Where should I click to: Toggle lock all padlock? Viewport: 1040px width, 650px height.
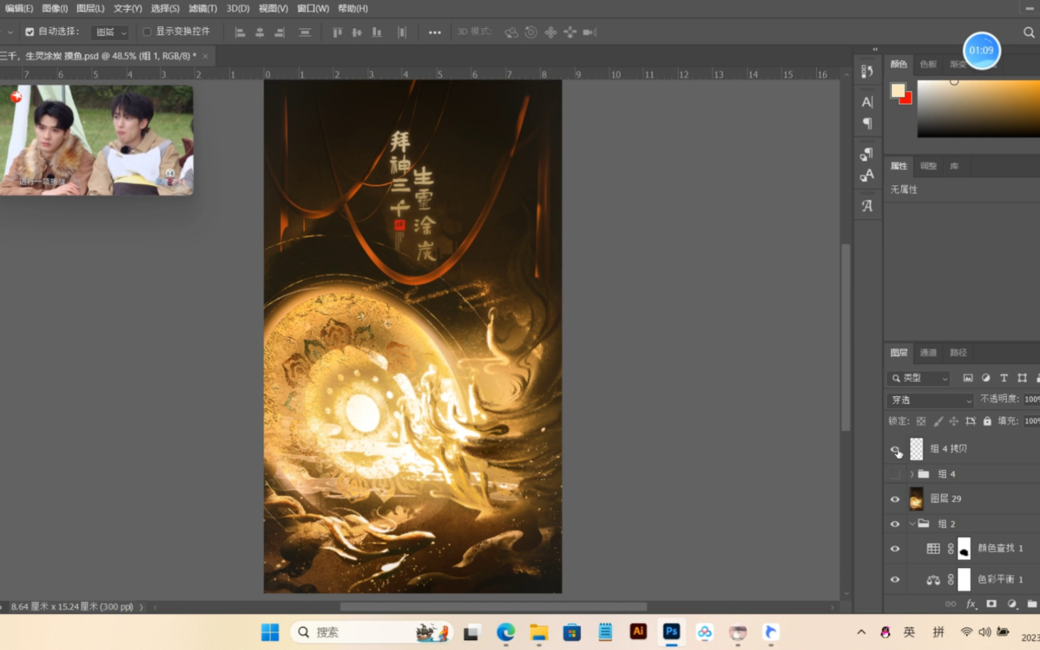(x=987, y=421)
